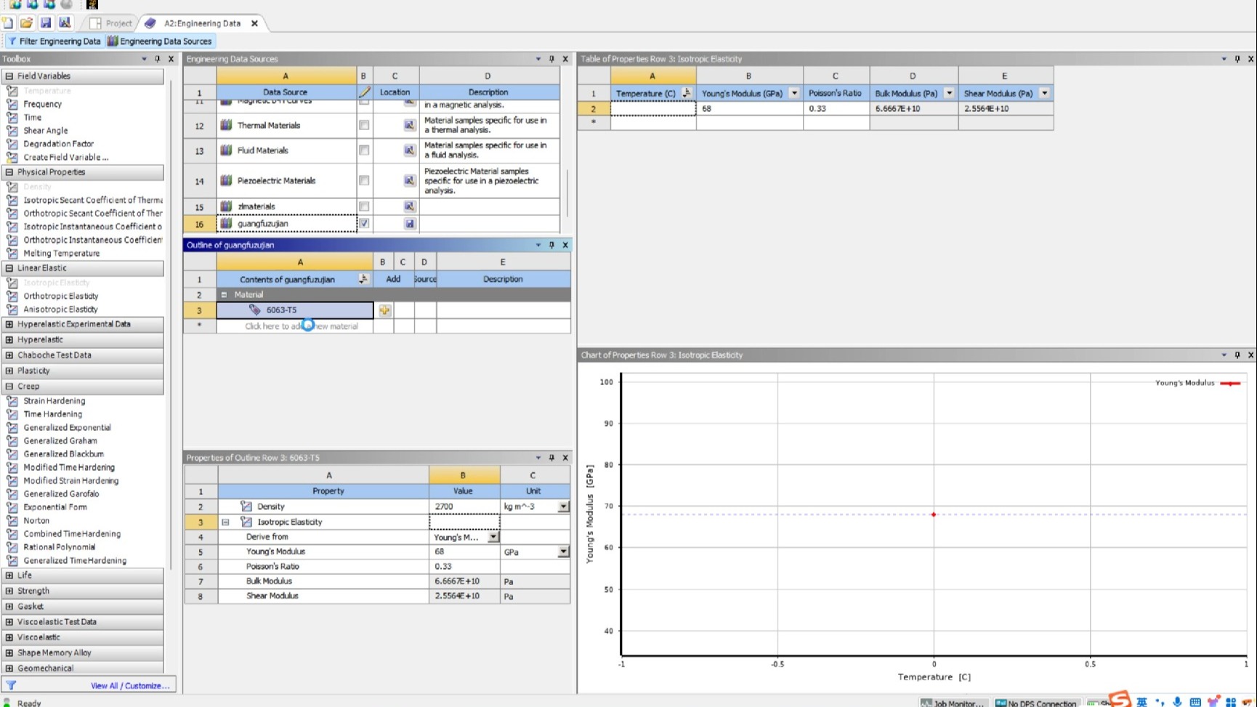Expand the Plasticity toolbox group
1257x707 pixels.
pyautogui.click(x=9, y=371)
